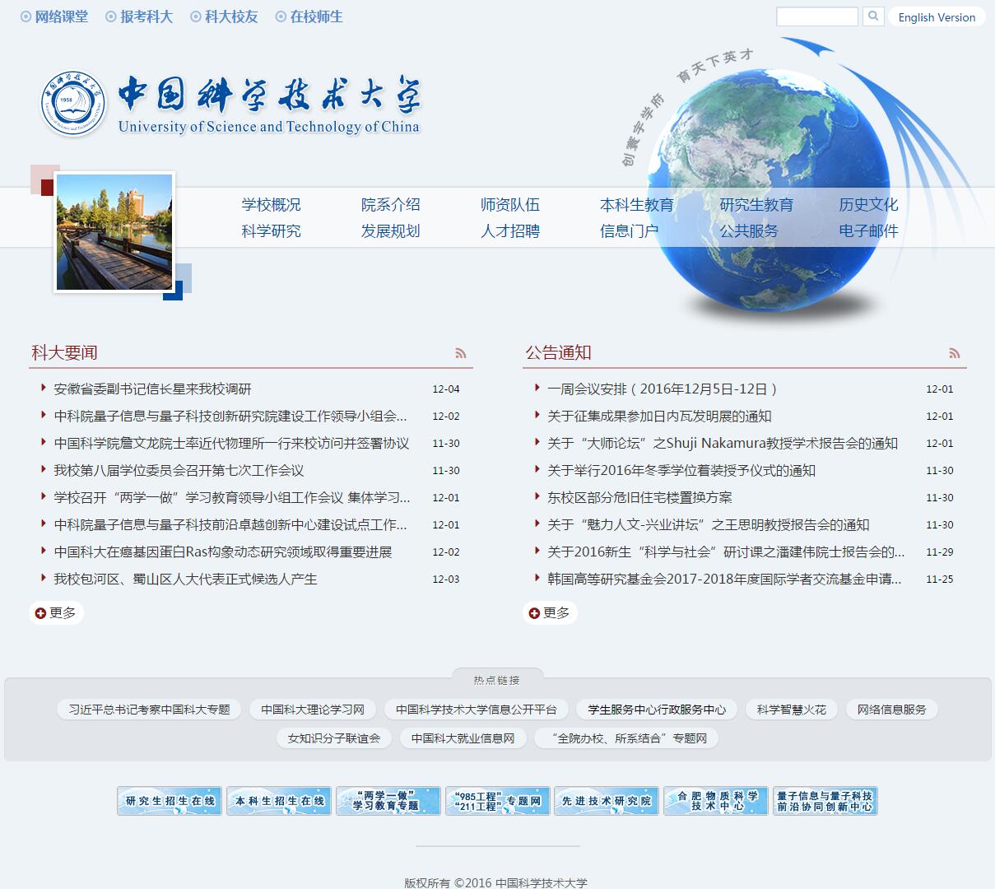This screenshot has height=889, width=995.
Task: Open the 量子信息与量子科技前沿协同创新中心 banner
Action: (825, 801)
